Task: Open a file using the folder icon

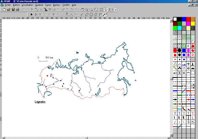Action: click(x=9, y=10)
